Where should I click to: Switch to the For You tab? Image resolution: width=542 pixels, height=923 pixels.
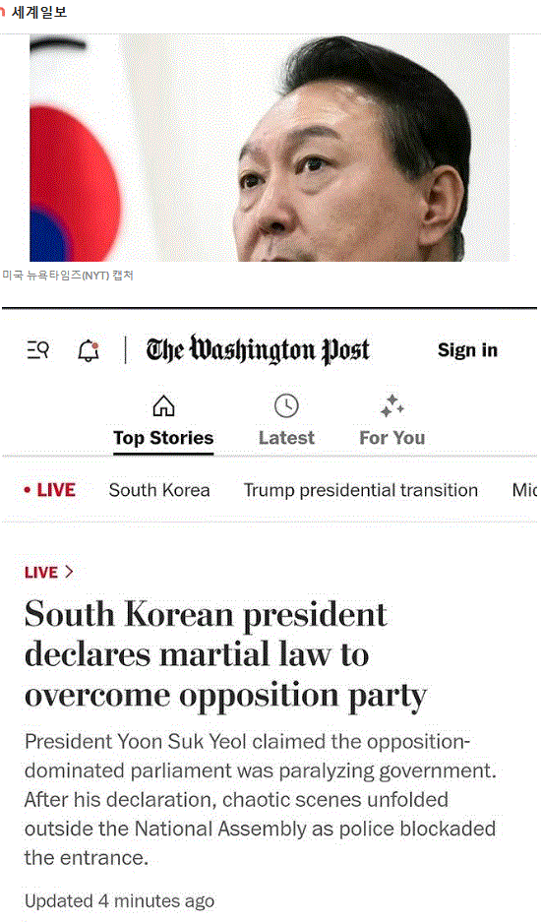click(391, 438)
